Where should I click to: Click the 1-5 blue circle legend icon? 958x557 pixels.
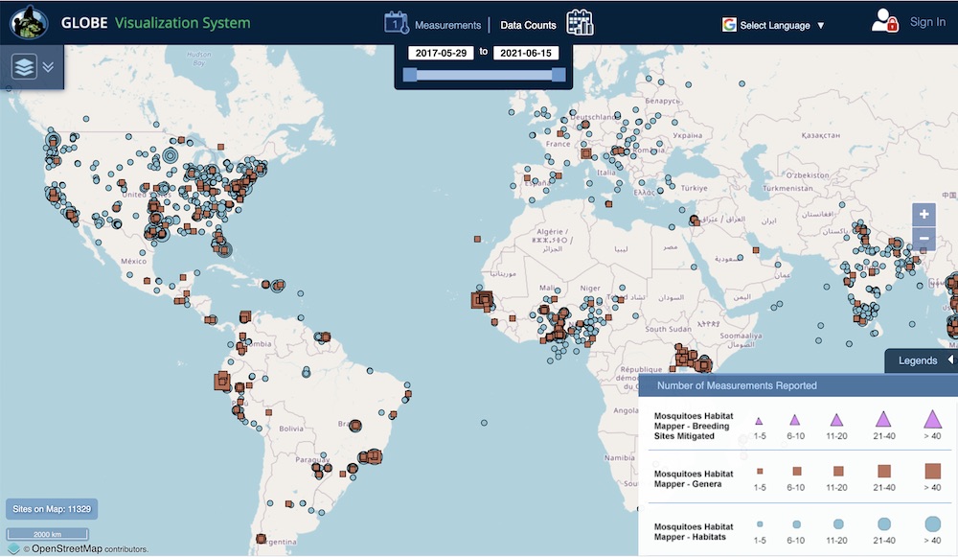[x=760, y=524]
